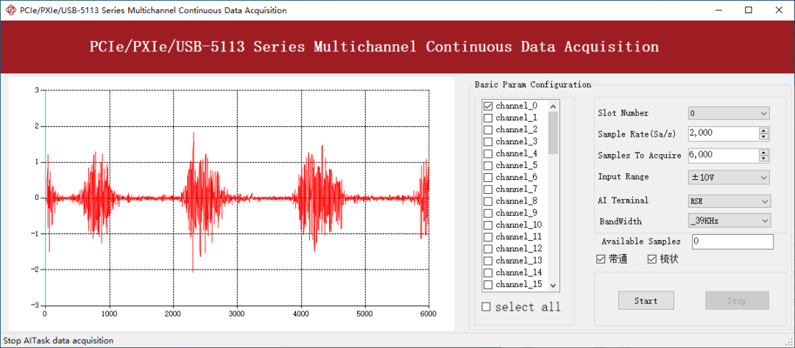Open the BandWidth _39KHz dropdown

point(729,220)
